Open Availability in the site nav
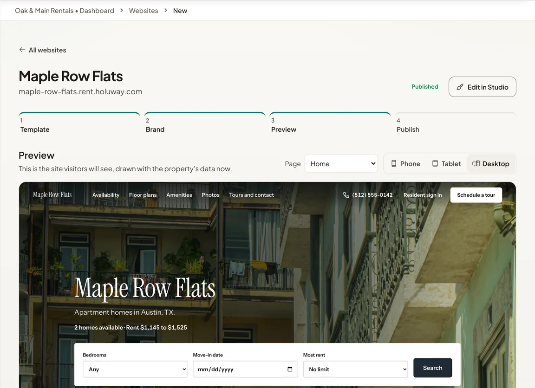Screen dimensions: 535x388 [106, 195]
